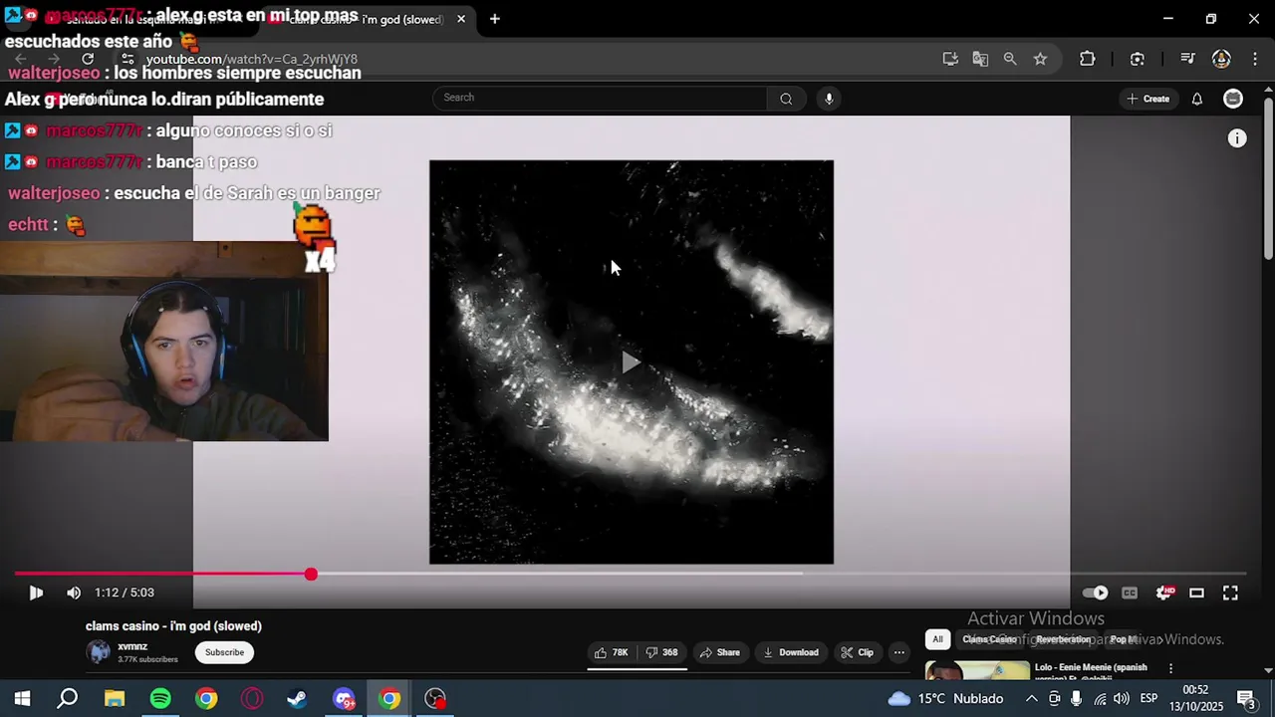1275x717 pixels.
Task: Expand hidden system tray icons chevron
Action: click(x=1032, y=699)
